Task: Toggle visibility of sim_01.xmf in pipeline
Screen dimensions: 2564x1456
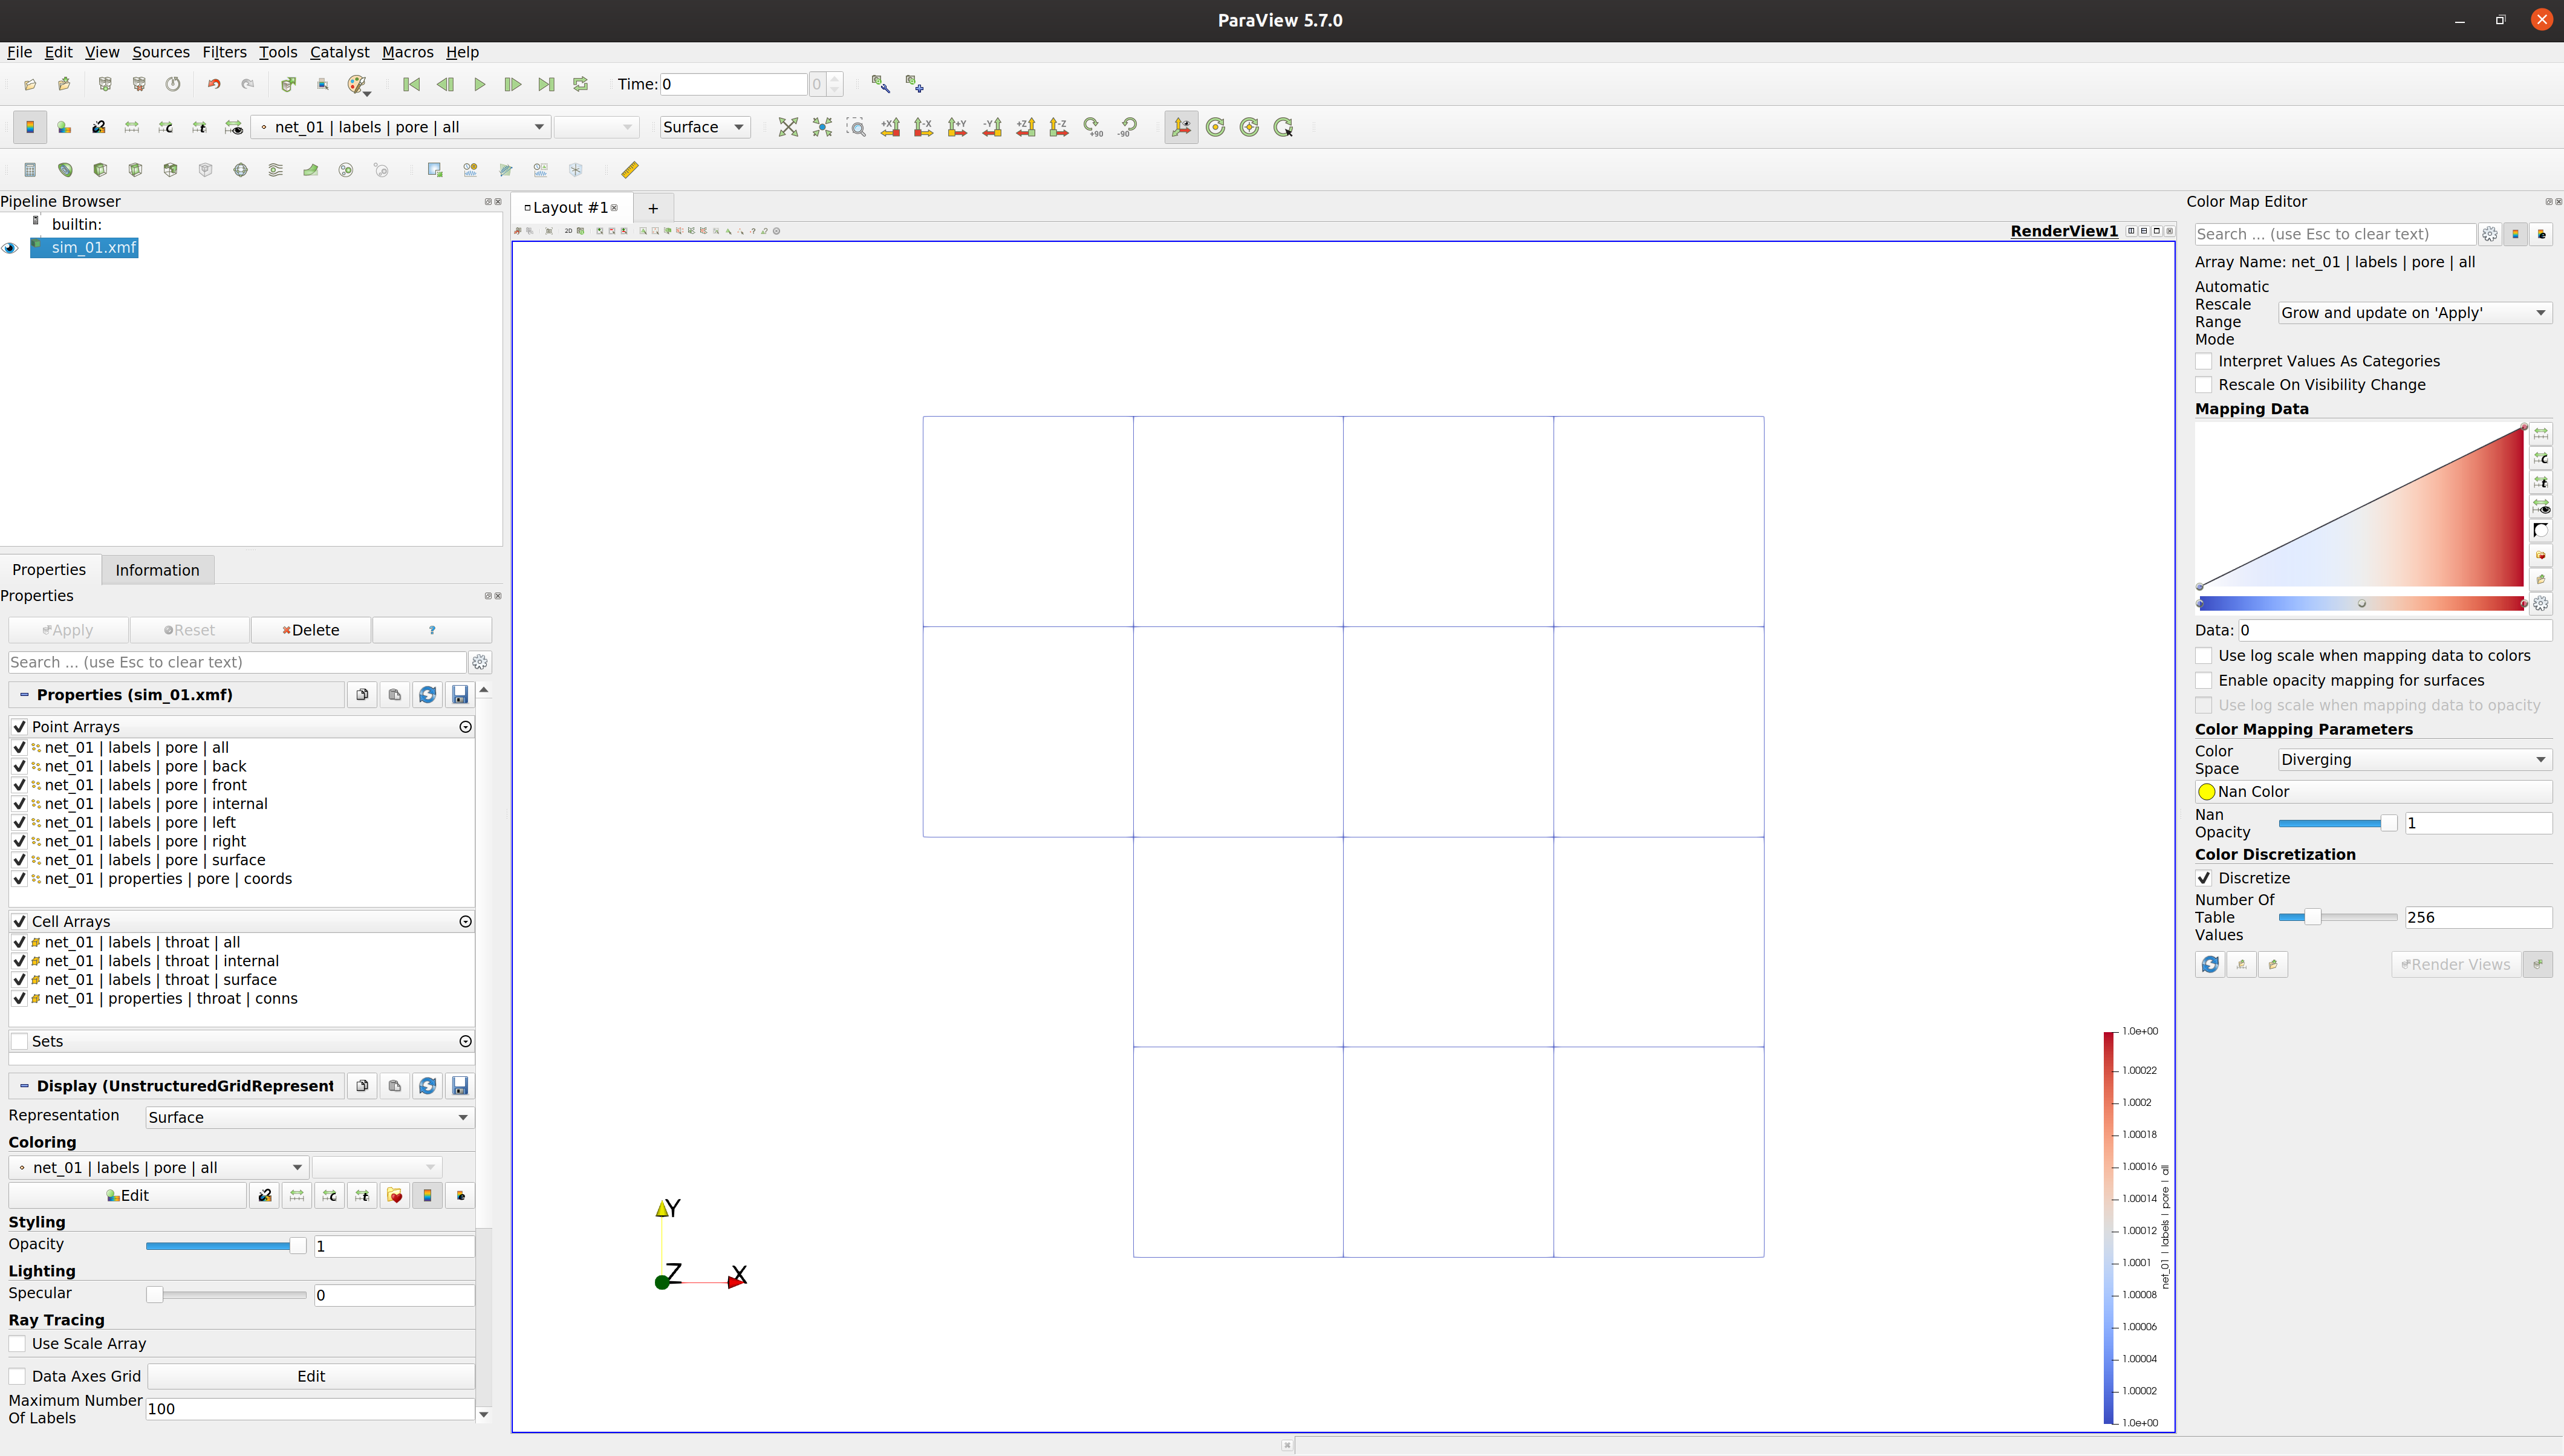Action: pos(11,248)
